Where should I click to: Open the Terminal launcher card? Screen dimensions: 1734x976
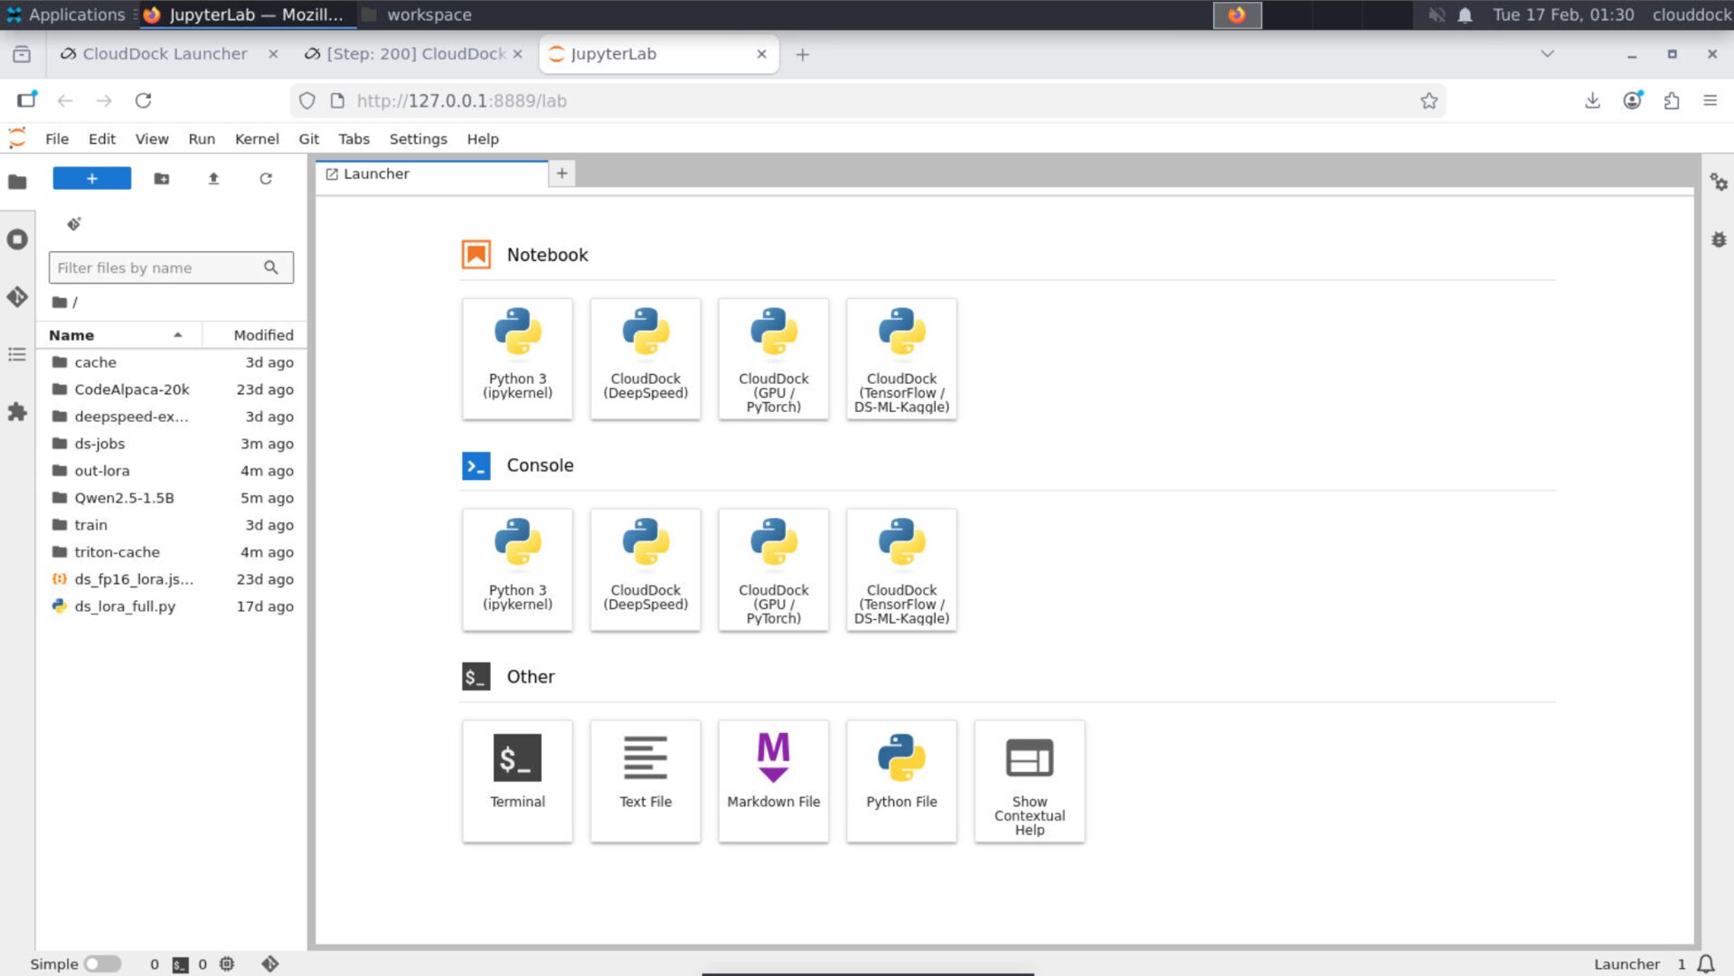pos(517,780)
